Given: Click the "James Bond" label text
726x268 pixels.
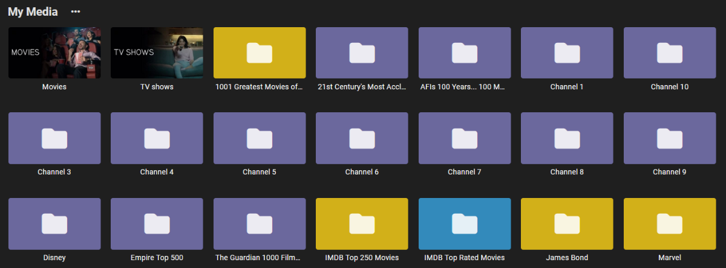Looking at the screenshot, I should [x=567, y=258].
